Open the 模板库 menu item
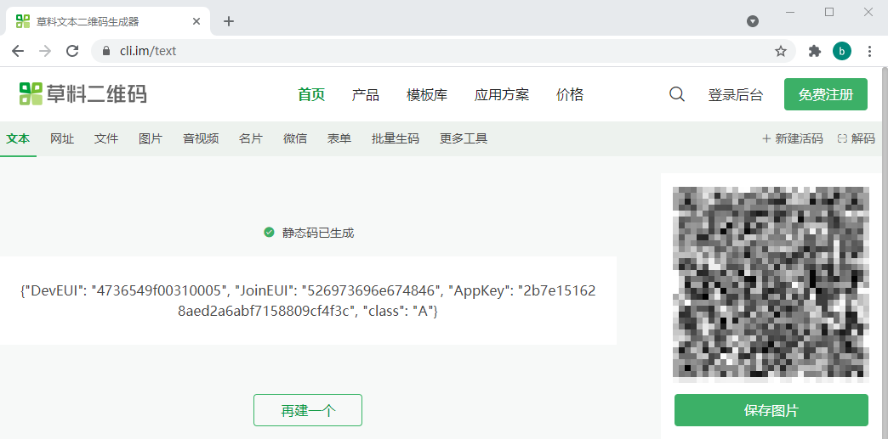This screenshot has height=439, width=888. [x=427, y=94]
